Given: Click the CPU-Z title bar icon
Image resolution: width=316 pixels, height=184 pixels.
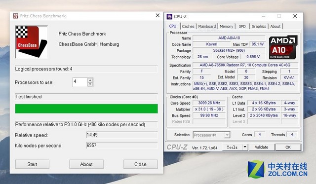Looking at the screenshot, I should [169, 16].
